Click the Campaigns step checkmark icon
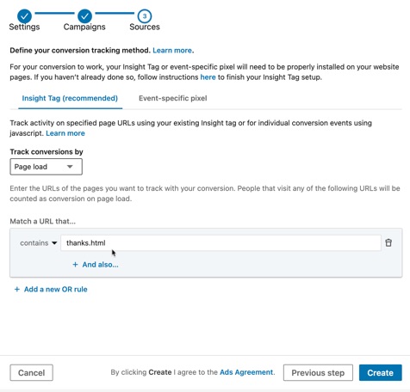Viewport: 410px width, 392px height. [x=84, y=16]
